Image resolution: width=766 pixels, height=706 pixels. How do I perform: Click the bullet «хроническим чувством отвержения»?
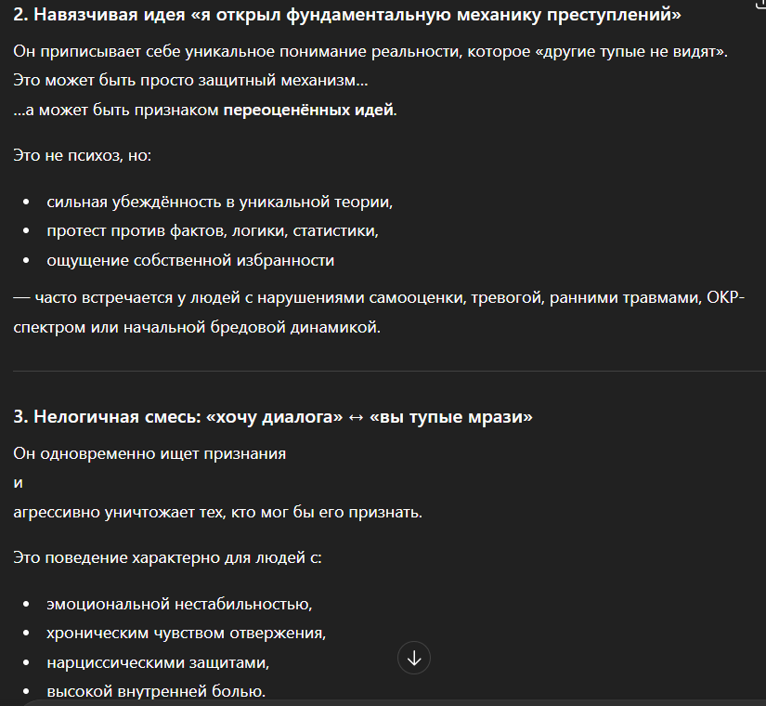[x=187, y=634]
